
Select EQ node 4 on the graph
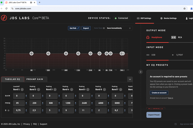pyautogui.click(x=78, y=53)
